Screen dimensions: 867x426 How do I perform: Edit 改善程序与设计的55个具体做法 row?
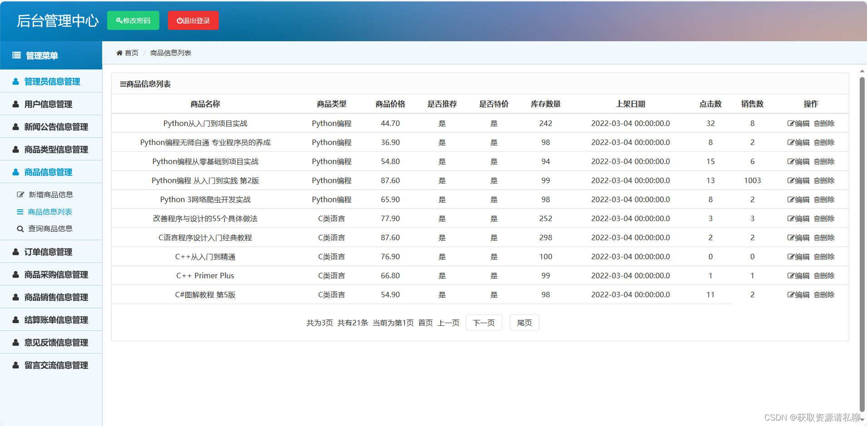[798, 218]
